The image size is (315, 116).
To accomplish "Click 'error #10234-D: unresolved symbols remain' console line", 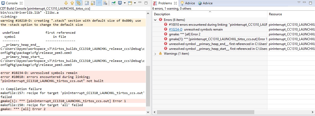I will pyautogui.click(x=39, y=73).
